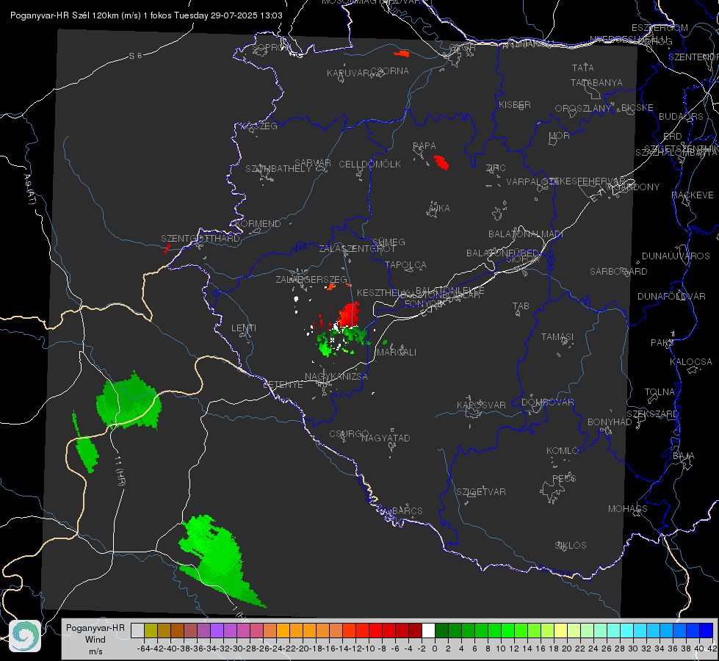Click the SUMEG city label

point(389,242)
